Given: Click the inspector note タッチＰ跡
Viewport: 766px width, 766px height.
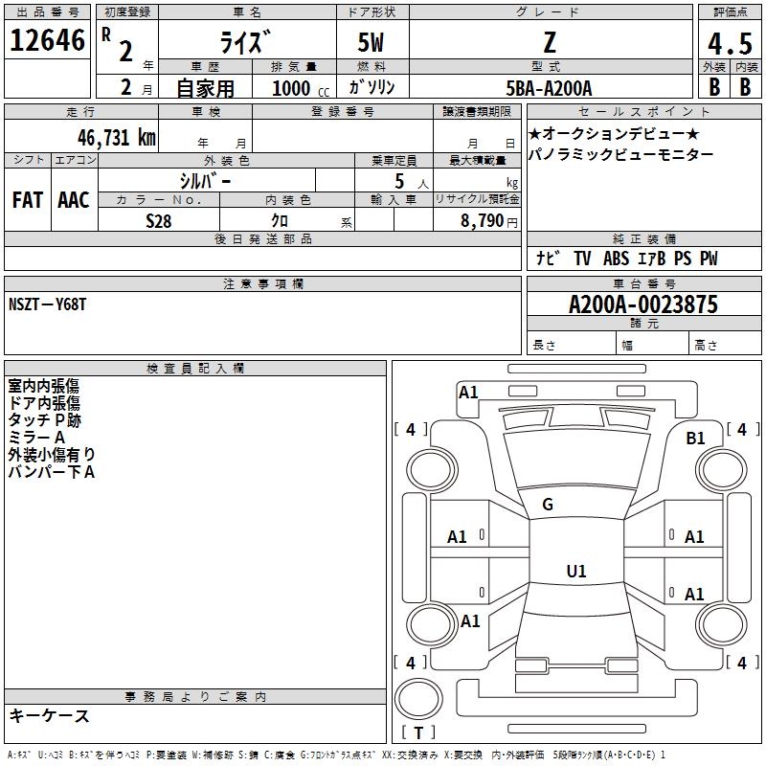Looking at the screenshot, I should (x=44, y=420).
